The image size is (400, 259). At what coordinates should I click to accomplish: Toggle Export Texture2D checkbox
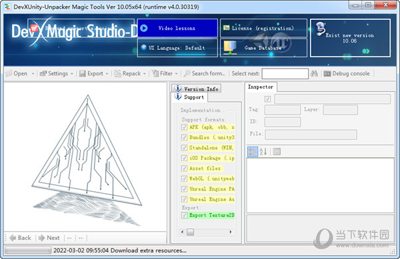(x=184, y=215)
